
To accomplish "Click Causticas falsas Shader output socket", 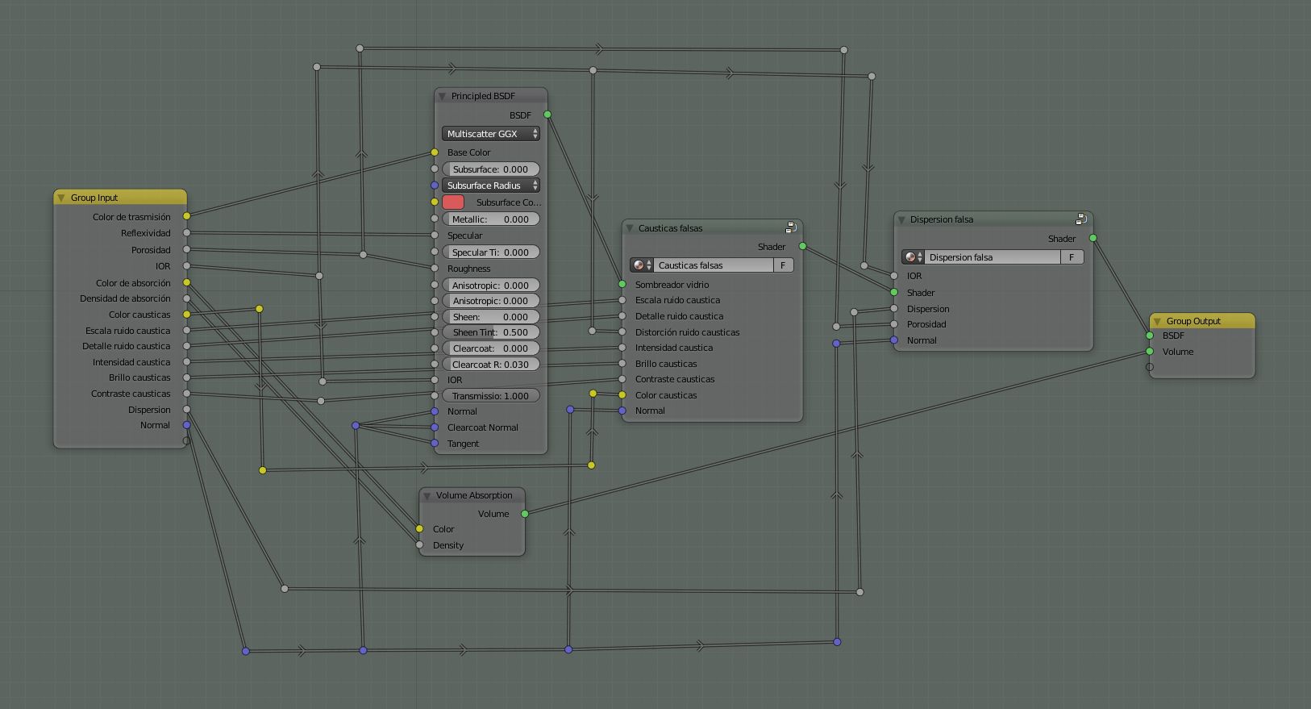I will click(x=802, y=246).
